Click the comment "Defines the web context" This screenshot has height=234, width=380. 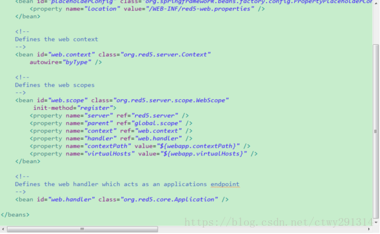[x=57, y=39]
